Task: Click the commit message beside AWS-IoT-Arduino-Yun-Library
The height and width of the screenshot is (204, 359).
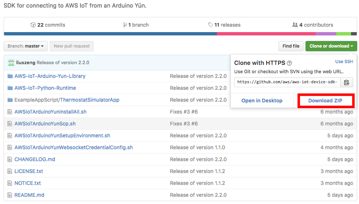Action: click(x=198, y=76)
